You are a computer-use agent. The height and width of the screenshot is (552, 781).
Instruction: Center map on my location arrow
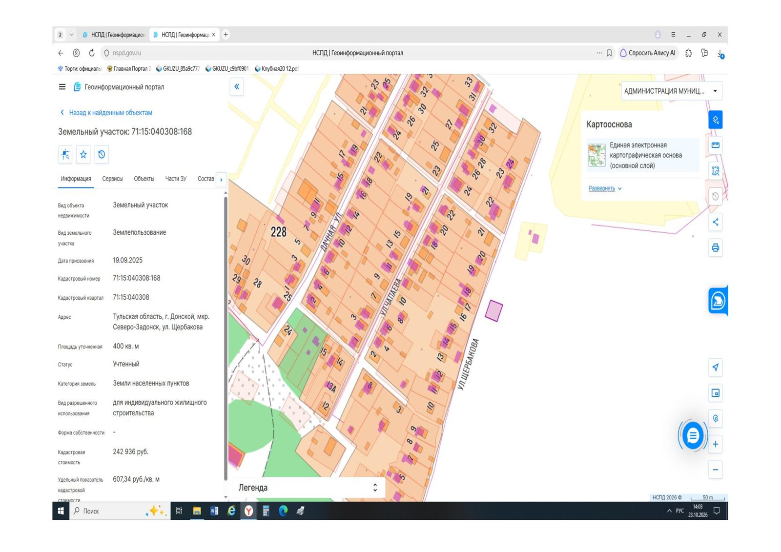pyautogui.click(x=716, y=368)
